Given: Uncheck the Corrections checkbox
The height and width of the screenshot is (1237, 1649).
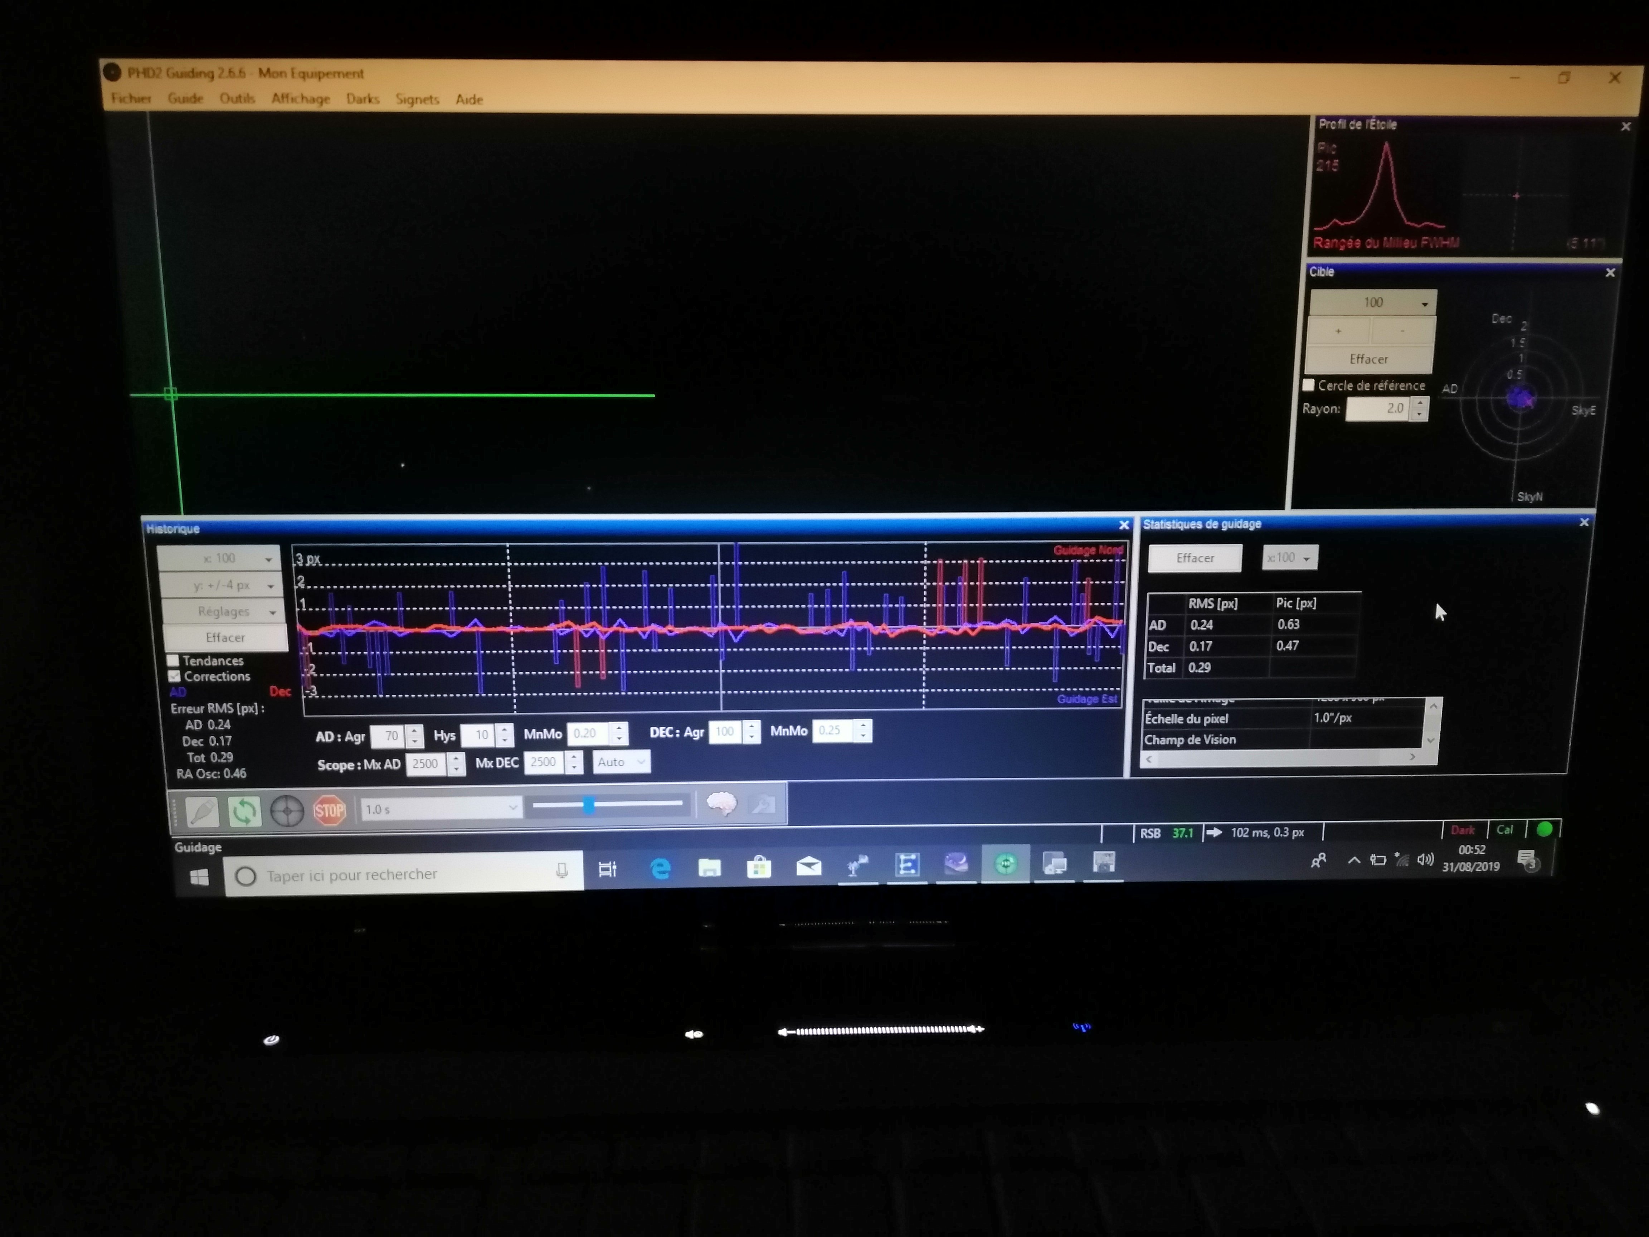Looking at the screenshot, I should coord(174,676).
